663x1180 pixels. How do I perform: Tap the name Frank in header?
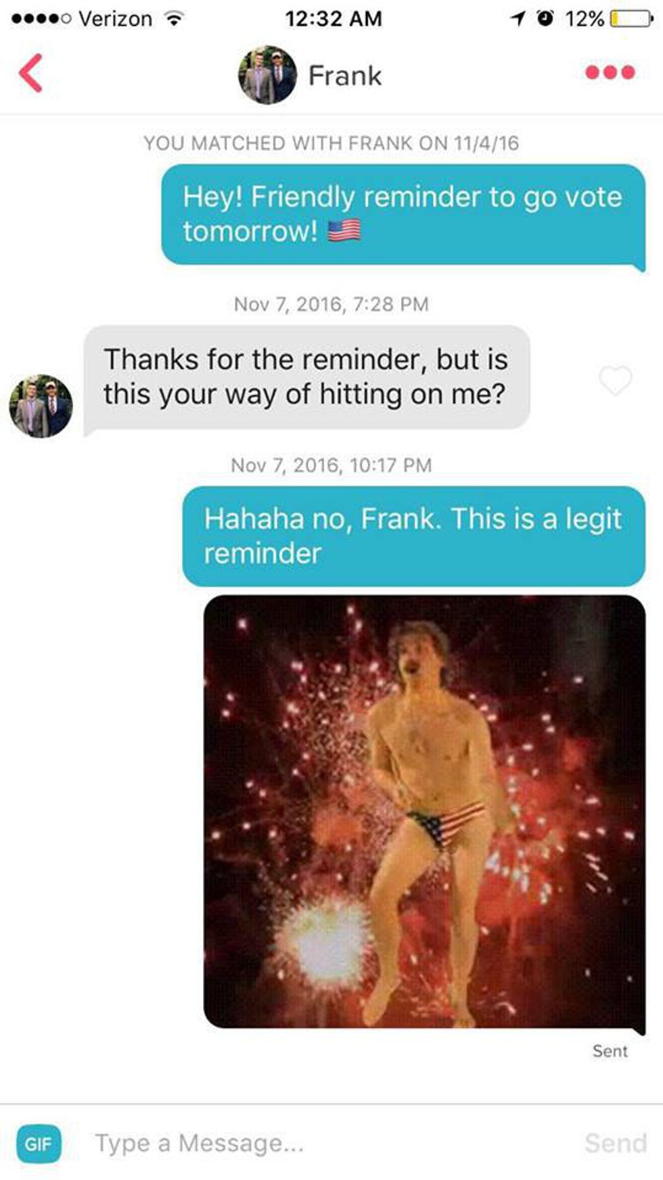coord(345,76)
